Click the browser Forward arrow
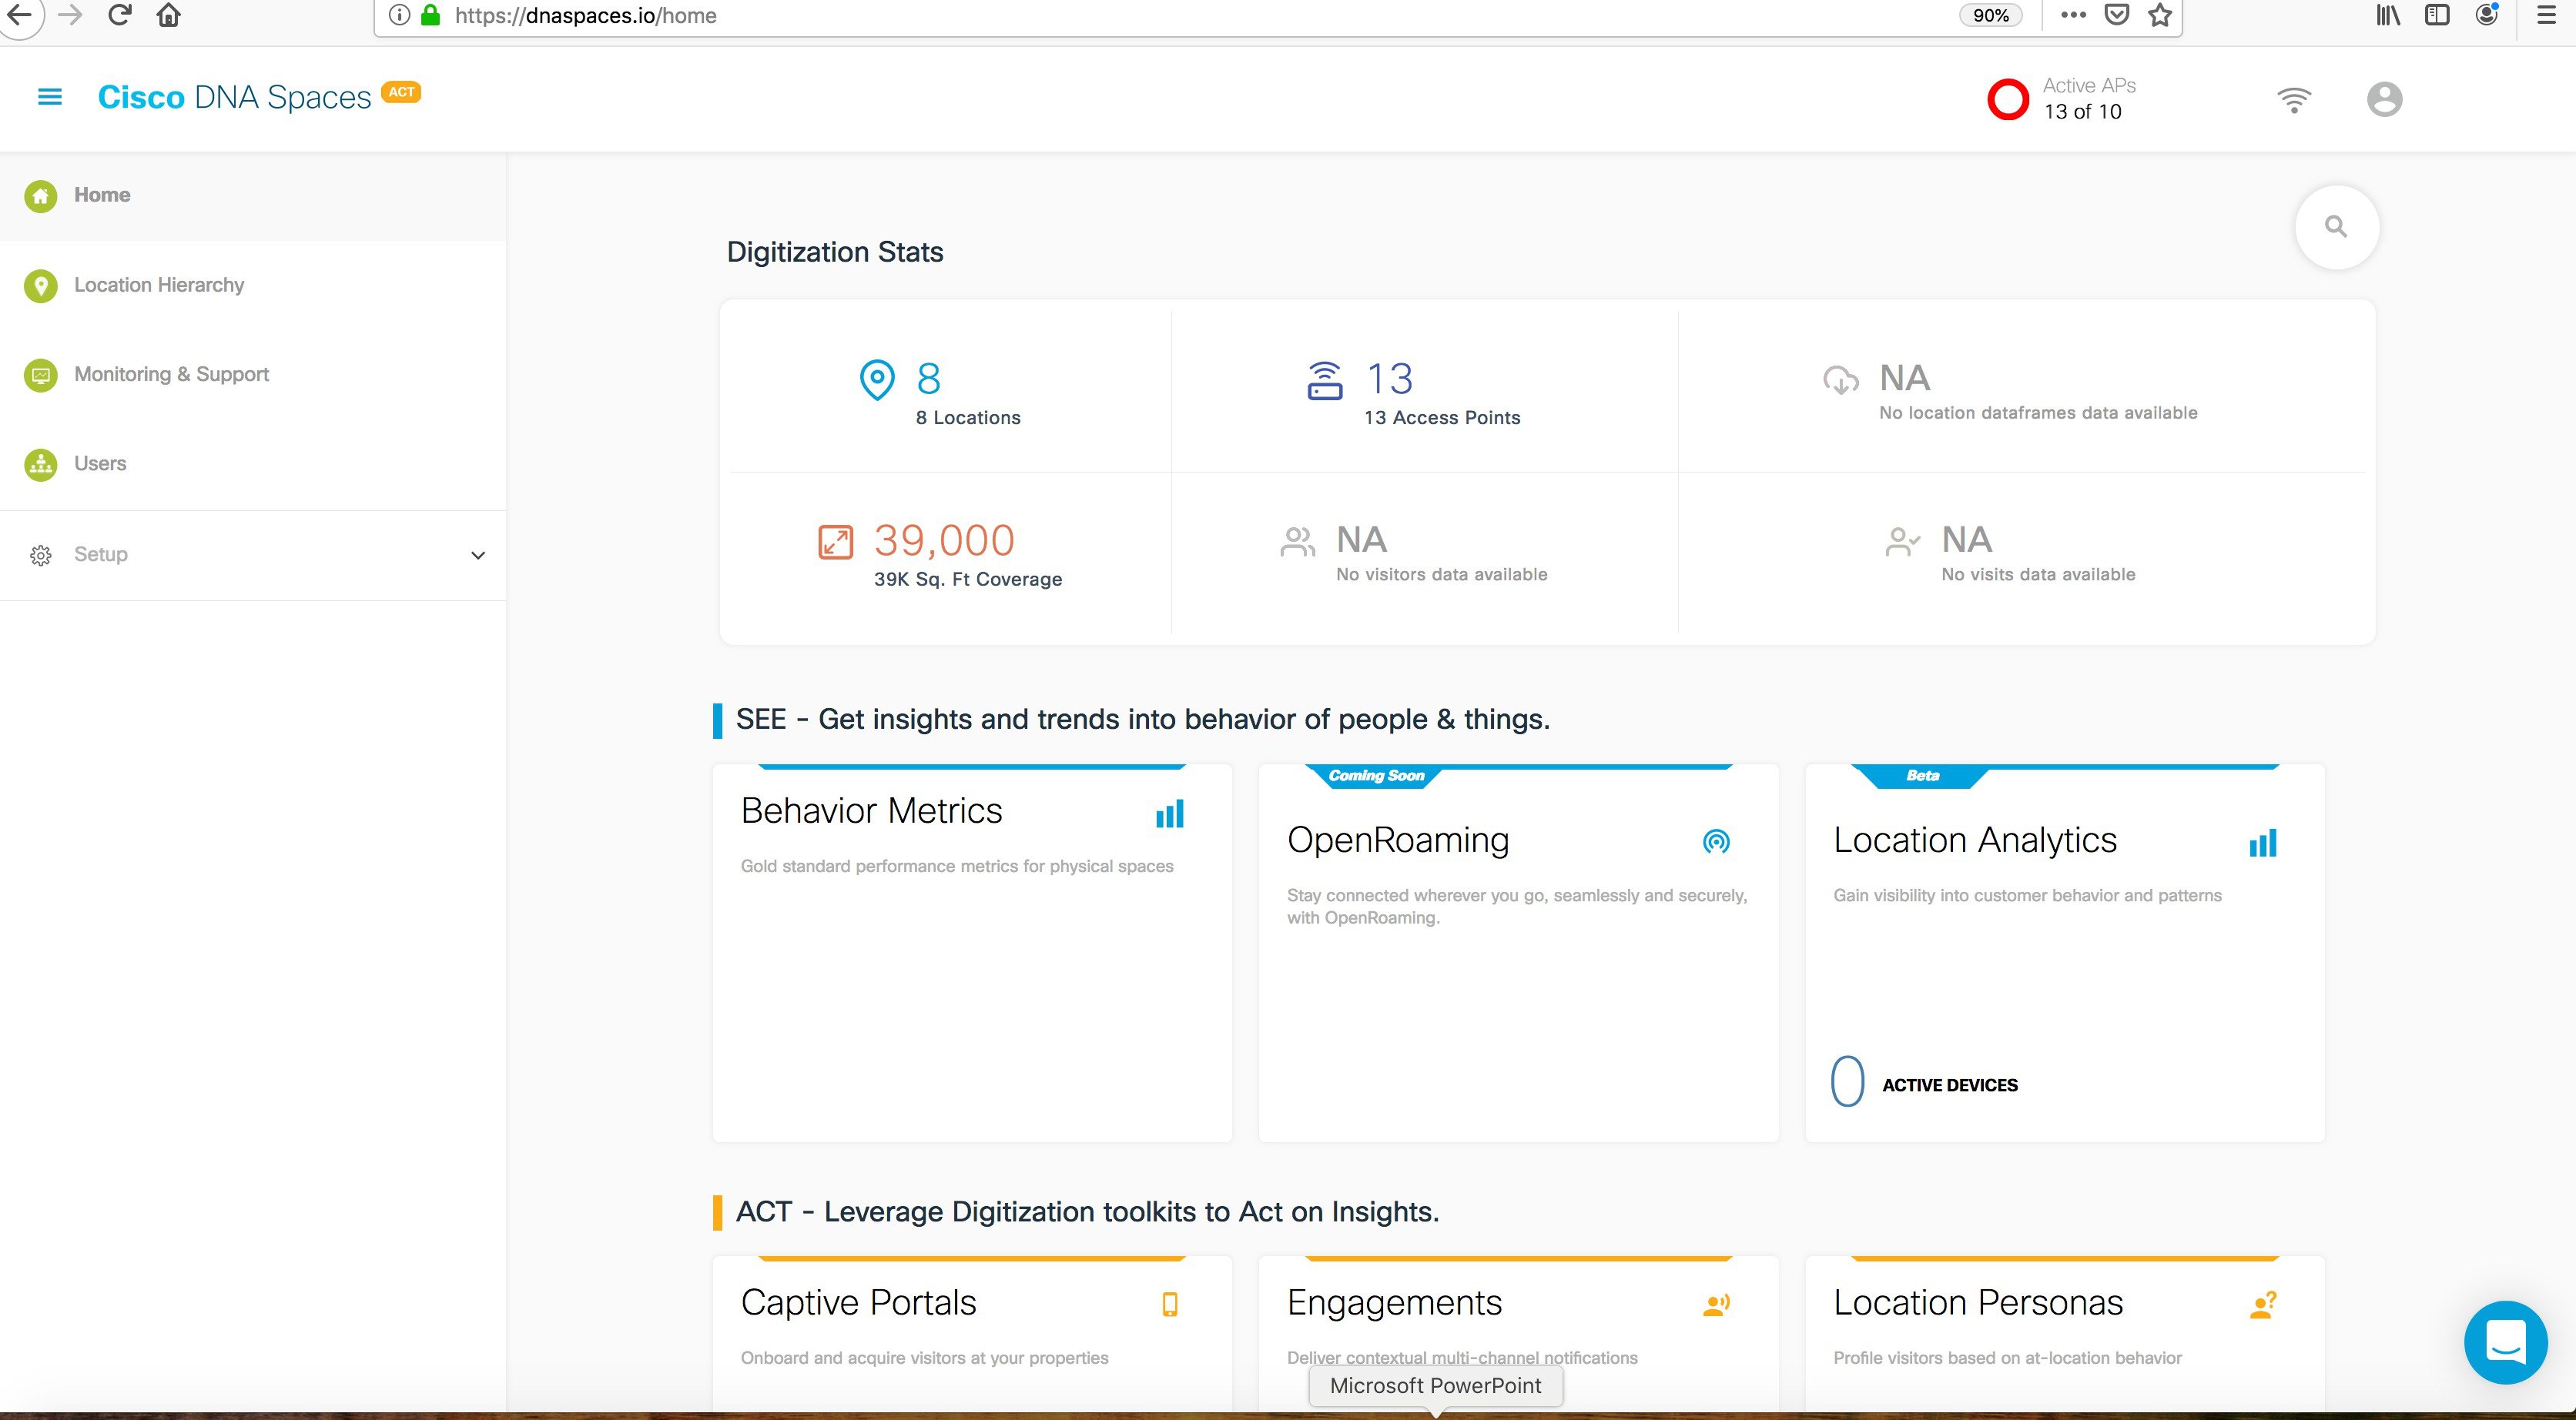The width and height of the screenshot is (2576, 1420). coord(70,15)
